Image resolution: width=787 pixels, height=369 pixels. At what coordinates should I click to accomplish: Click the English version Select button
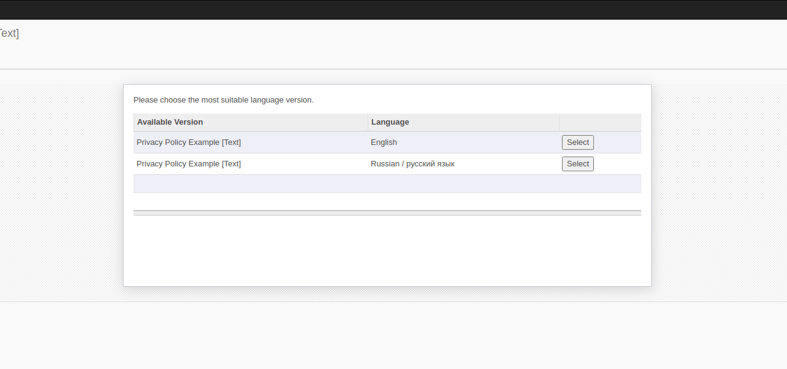click(x=577, y=142)
